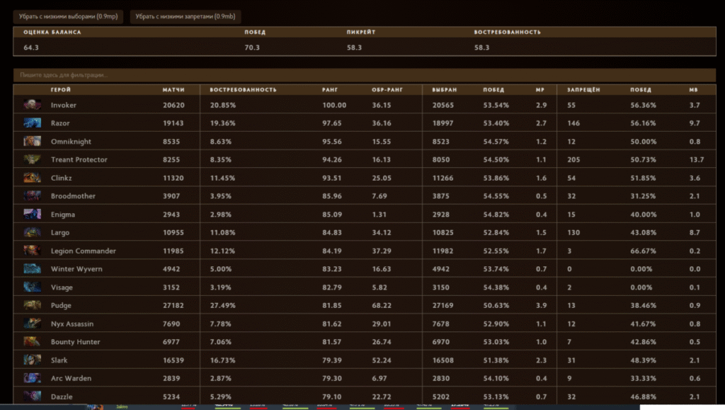
Task: Sort by the ЗАПРЕЩЁН column header
Action: click(x=583, y=90)
